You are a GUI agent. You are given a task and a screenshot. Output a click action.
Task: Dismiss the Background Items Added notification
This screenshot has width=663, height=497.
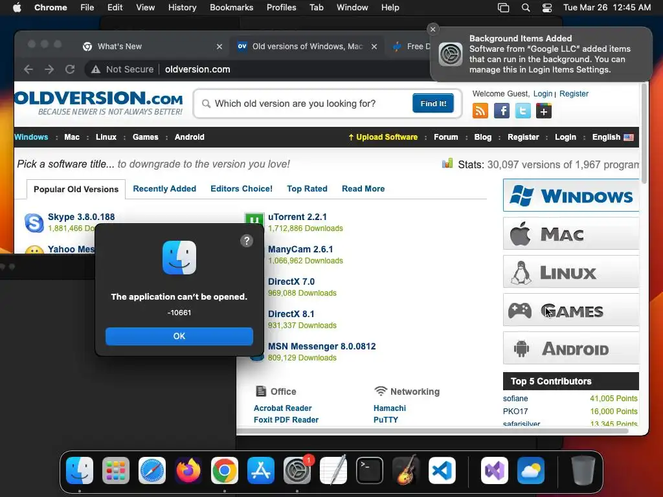(x=433, y=29)
